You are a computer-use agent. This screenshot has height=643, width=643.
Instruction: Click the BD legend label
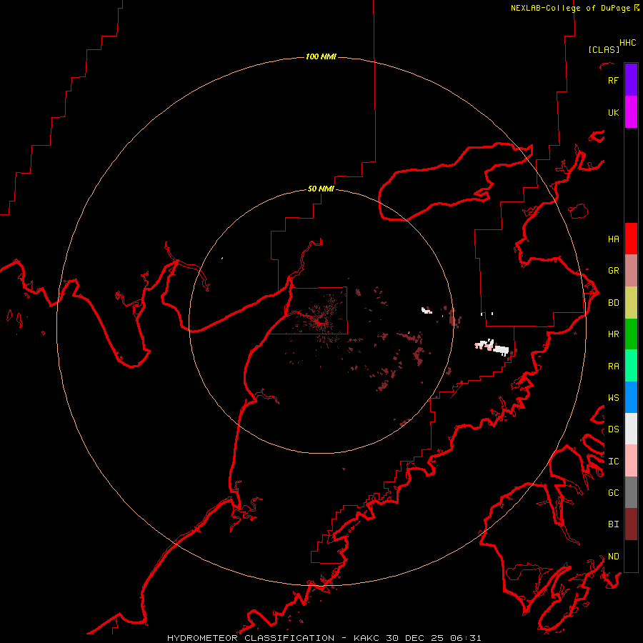click(613, 303)
